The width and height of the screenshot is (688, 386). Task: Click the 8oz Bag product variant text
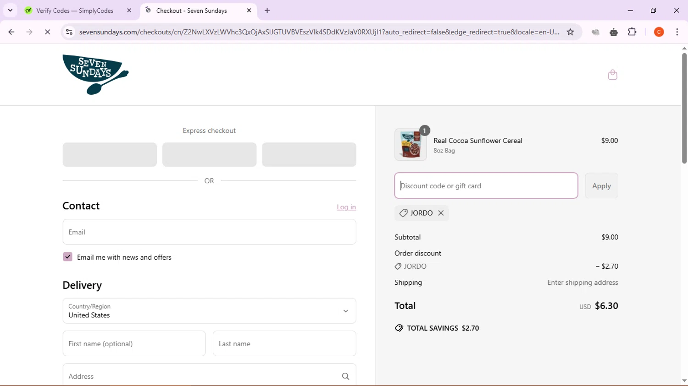click(x=444, y=151)
